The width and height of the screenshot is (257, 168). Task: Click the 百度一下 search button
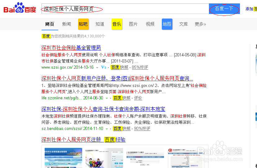click(224, 9)
